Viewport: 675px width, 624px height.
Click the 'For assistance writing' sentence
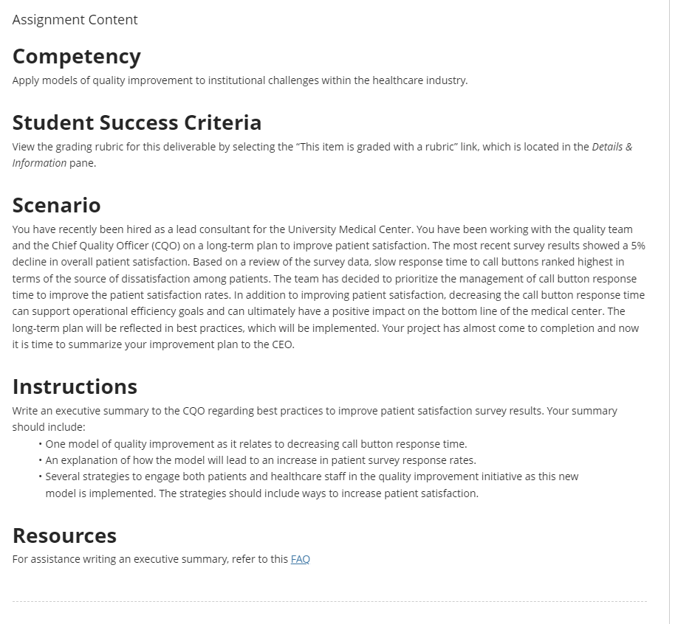[161, 559]
